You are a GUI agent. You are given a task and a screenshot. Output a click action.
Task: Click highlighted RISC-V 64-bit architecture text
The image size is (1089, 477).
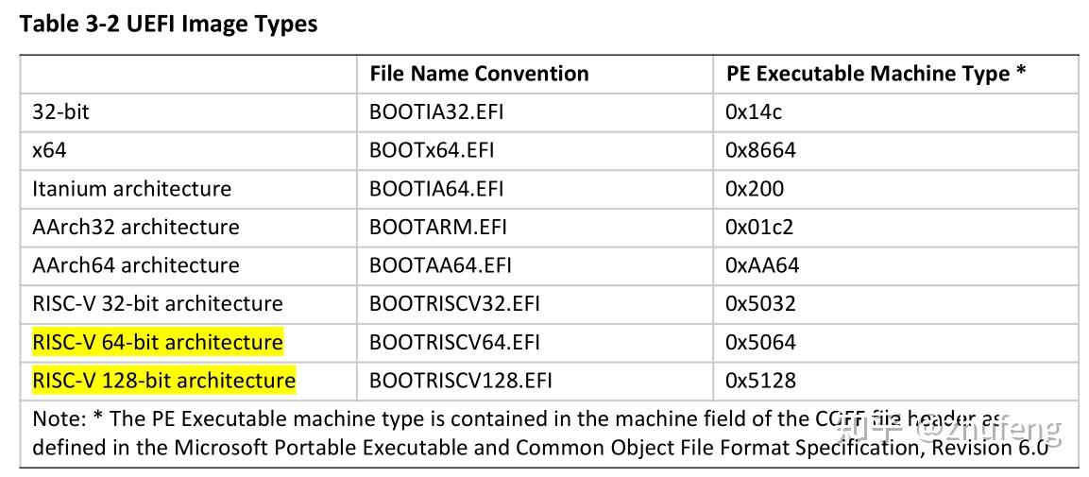pos(157,342)
